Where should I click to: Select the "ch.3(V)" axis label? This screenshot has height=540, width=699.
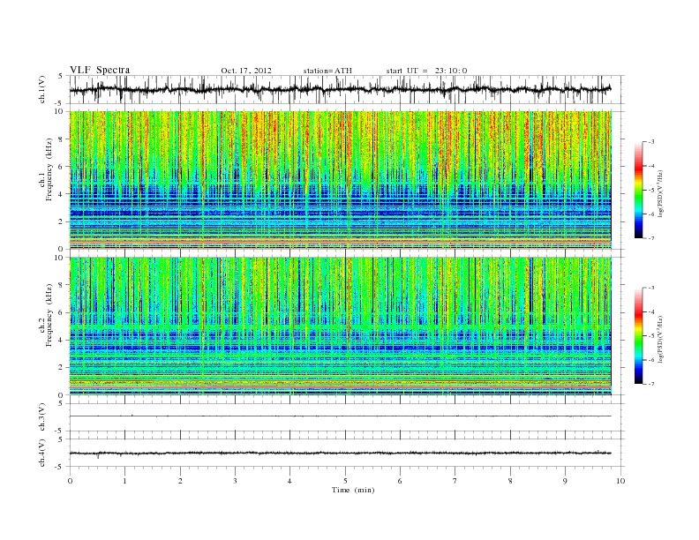[42, 417]
